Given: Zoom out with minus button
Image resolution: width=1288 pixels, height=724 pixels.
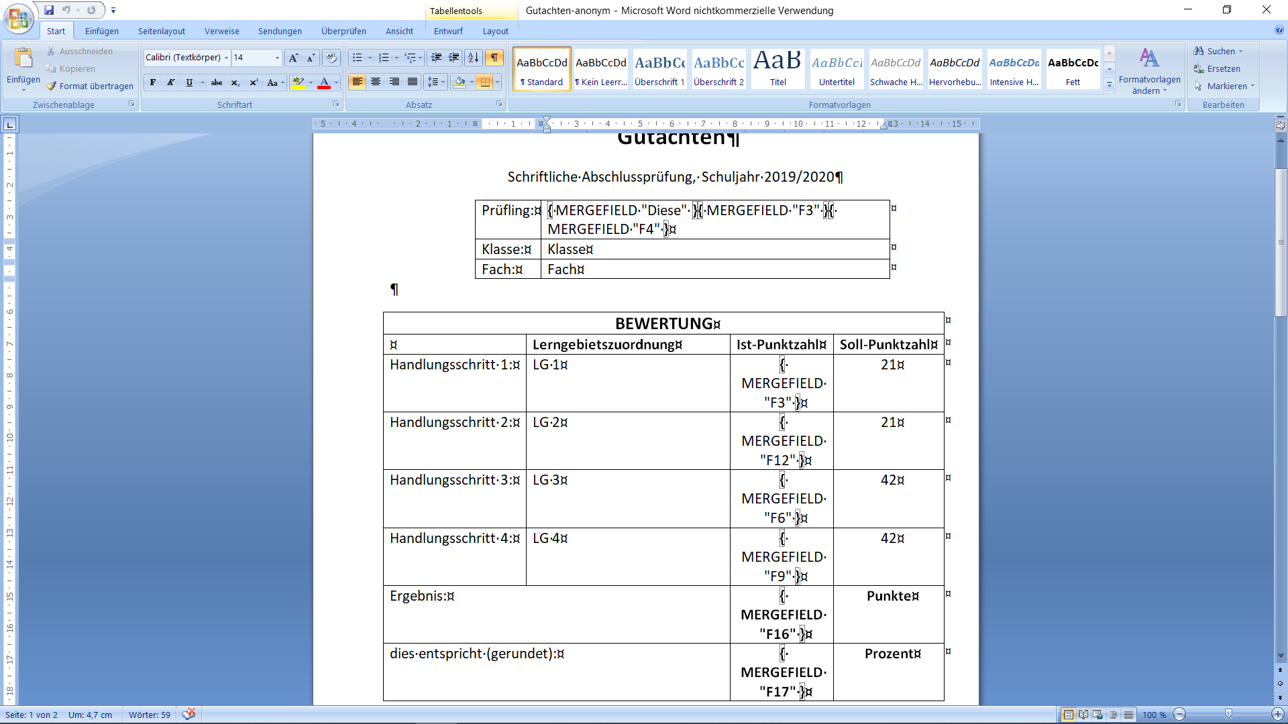Looking at the screenshot, I should click(x=1180, y=715).
